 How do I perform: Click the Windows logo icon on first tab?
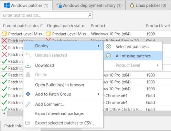[x=7, y=5]
